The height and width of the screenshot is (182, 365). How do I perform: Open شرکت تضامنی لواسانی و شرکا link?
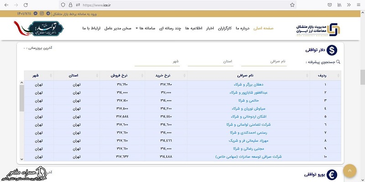coord(248,124)
